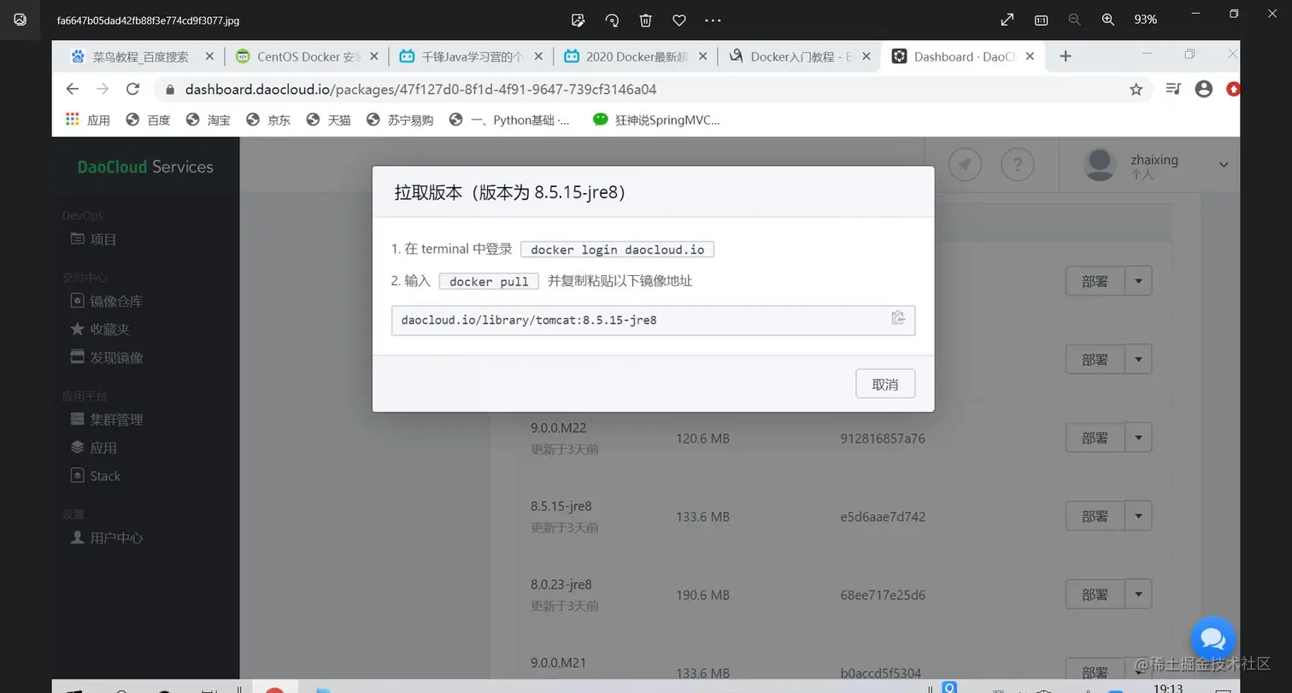Bookmark the page with star icon
The width and height of the screenshot is (1292, 693).
[1136, 89]
